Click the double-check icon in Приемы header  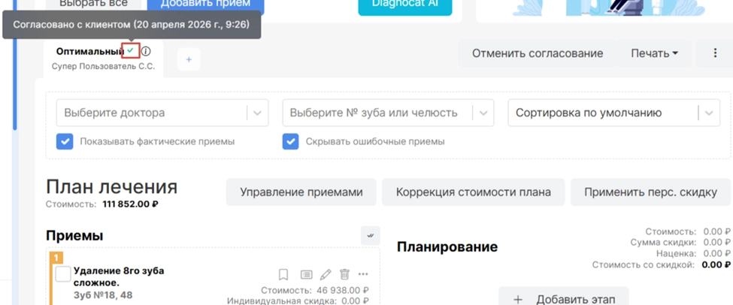click(370, 236)
